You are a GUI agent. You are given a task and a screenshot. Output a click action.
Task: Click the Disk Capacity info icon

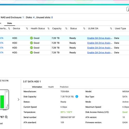point(77,96)
